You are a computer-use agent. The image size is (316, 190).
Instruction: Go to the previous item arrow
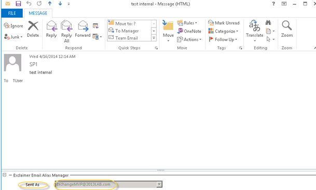50,4
